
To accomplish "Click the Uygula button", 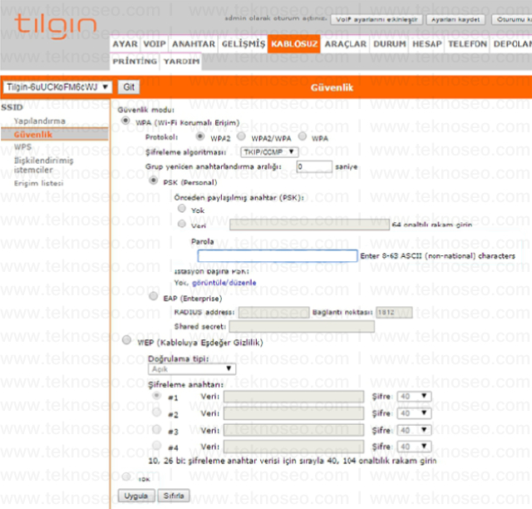I will [136, 496].
